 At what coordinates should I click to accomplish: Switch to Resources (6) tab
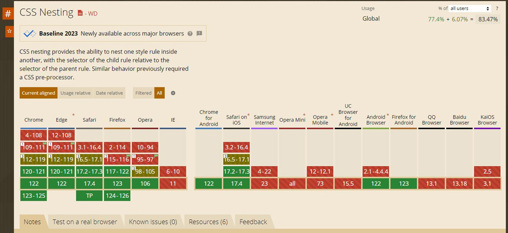click(x=208, y=222)
